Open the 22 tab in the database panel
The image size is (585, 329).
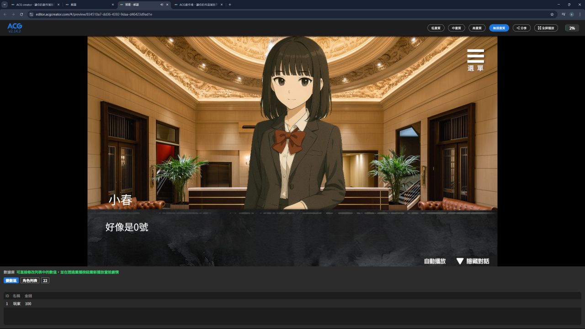pyautogui.click(x=45, y=281)
